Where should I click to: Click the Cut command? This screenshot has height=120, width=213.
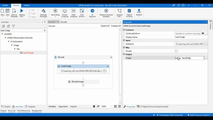pyautogui.click(x=32, y=10)
